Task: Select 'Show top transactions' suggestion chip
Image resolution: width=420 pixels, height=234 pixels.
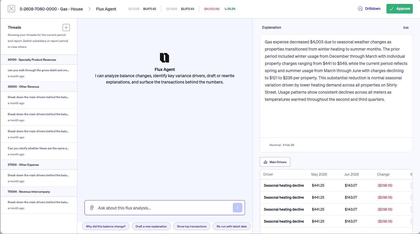Action: [192, 227]
